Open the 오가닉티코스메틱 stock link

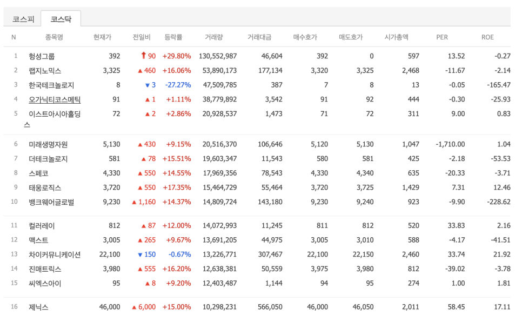(55, 99)
